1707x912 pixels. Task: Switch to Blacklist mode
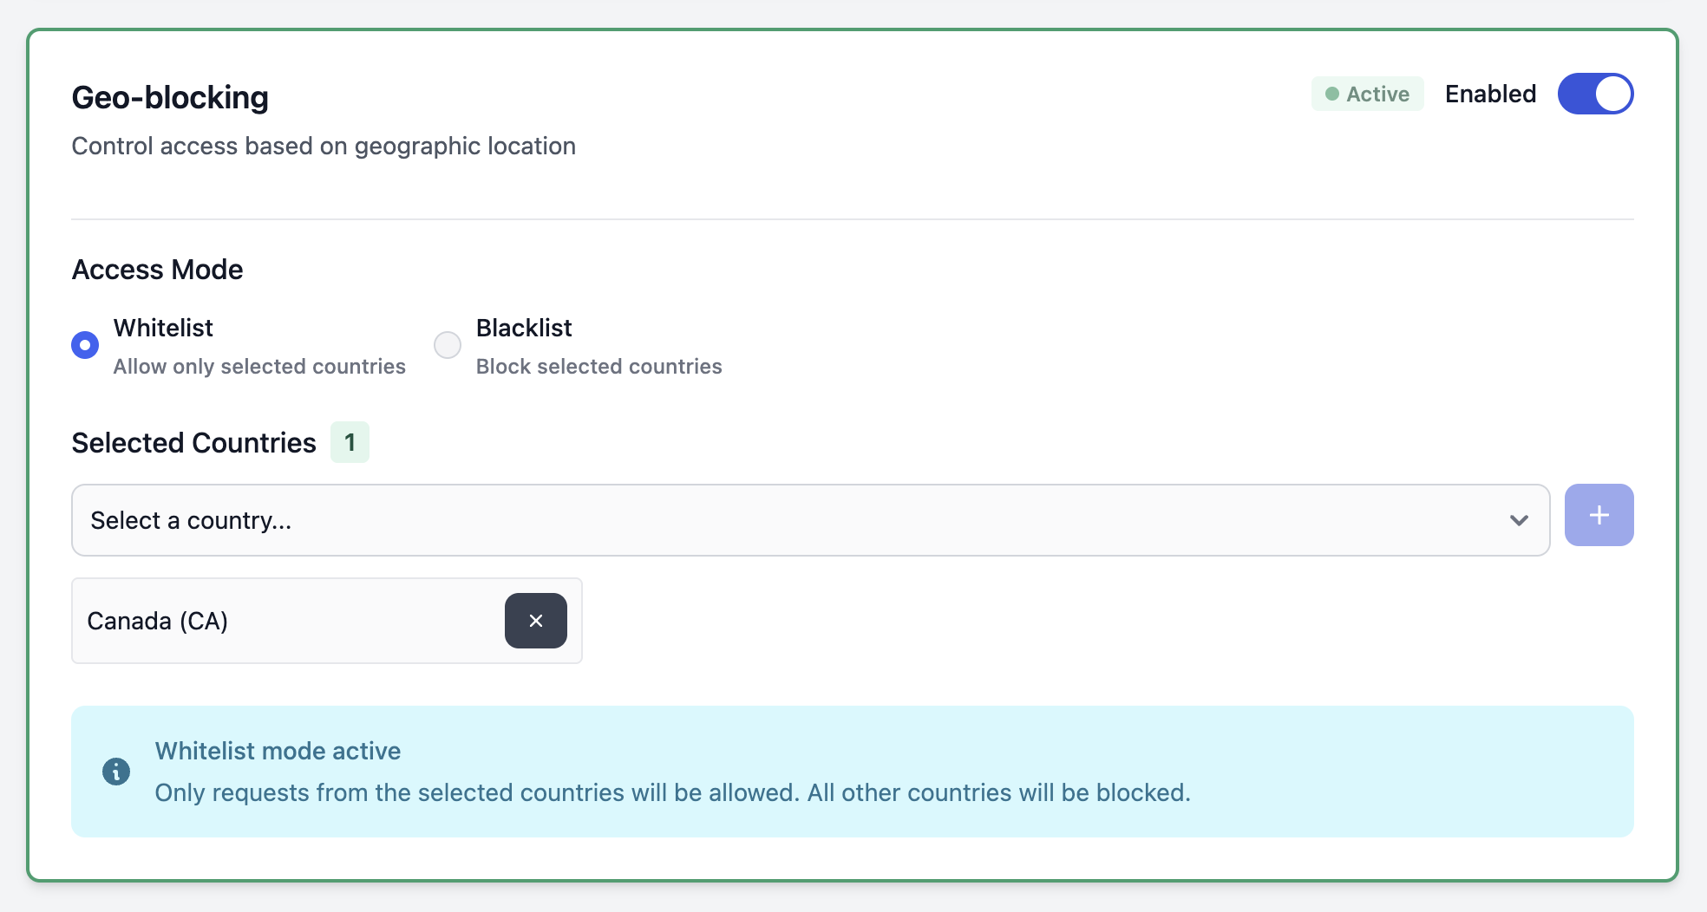(447, 344)
